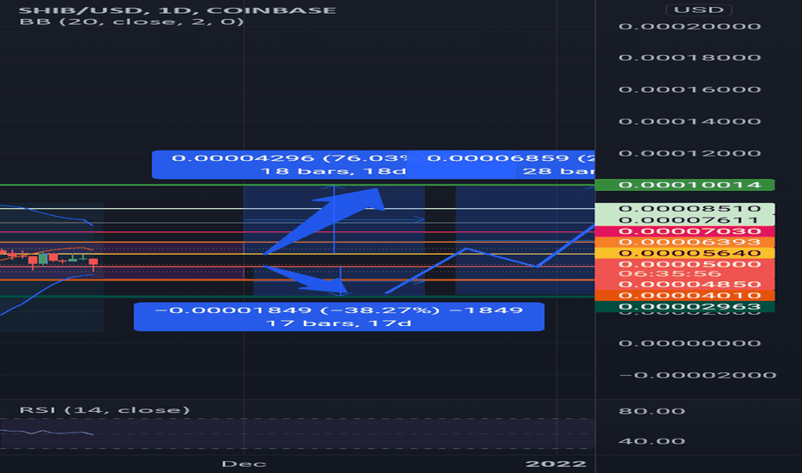This screenshot has height=473, width=802.
Task: Click the 2022 label on time axis
Action: pos(556,464)
